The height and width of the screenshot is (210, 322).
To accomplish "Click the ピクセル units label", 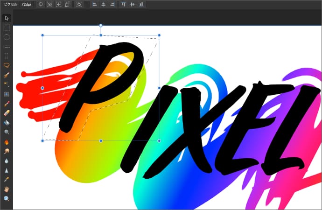I will 10,4.
